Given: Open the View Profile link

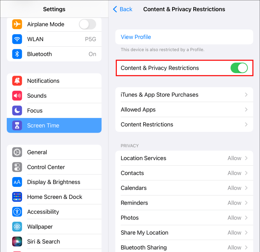Looking at the screenshot, I should point(136,37).
